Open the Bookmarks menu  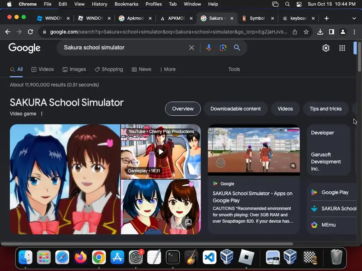click(x=126, y=4)
